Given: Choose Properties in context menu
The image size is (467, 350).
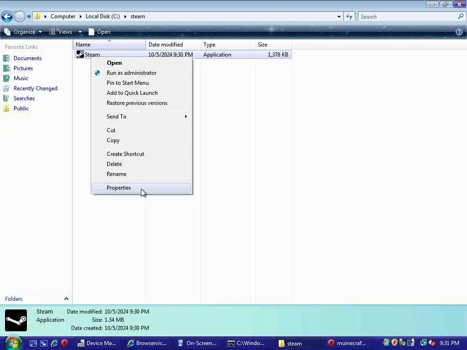Looking at the screenshot, I should pos(141,188).
